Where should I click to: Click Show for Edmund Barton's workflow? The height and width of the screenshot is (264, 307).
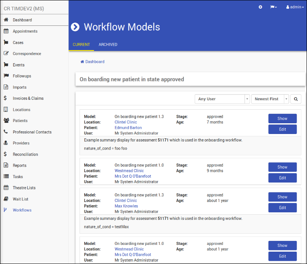point(282,118)
